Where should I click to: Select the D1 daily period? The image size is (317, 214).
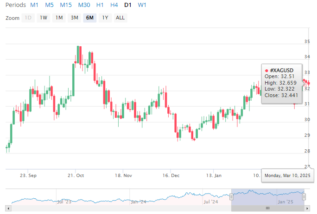click(128, 5)
